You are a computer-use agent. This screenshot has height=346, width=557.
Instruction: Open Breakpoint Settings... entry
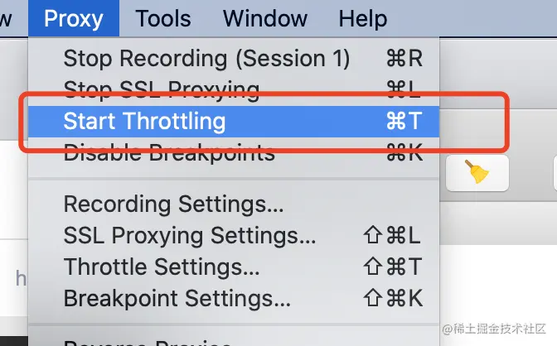(x=234, y=298)
